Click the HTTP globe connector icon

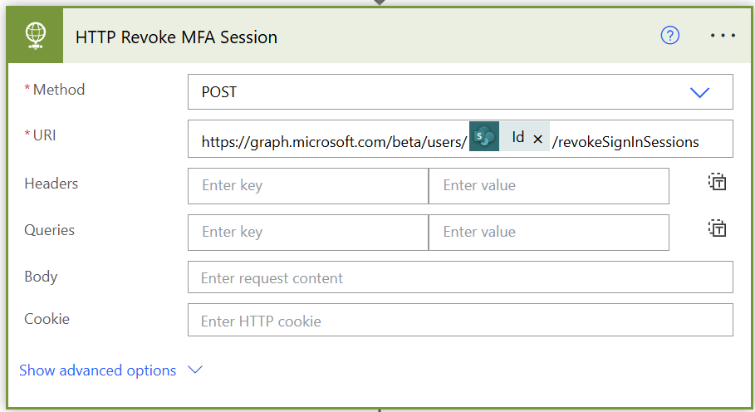click(x=36, y=36)
